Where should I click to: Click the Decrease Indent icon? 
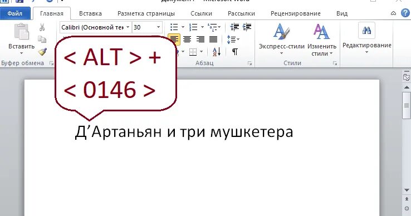pyautogui.click(x=234, y=27)
